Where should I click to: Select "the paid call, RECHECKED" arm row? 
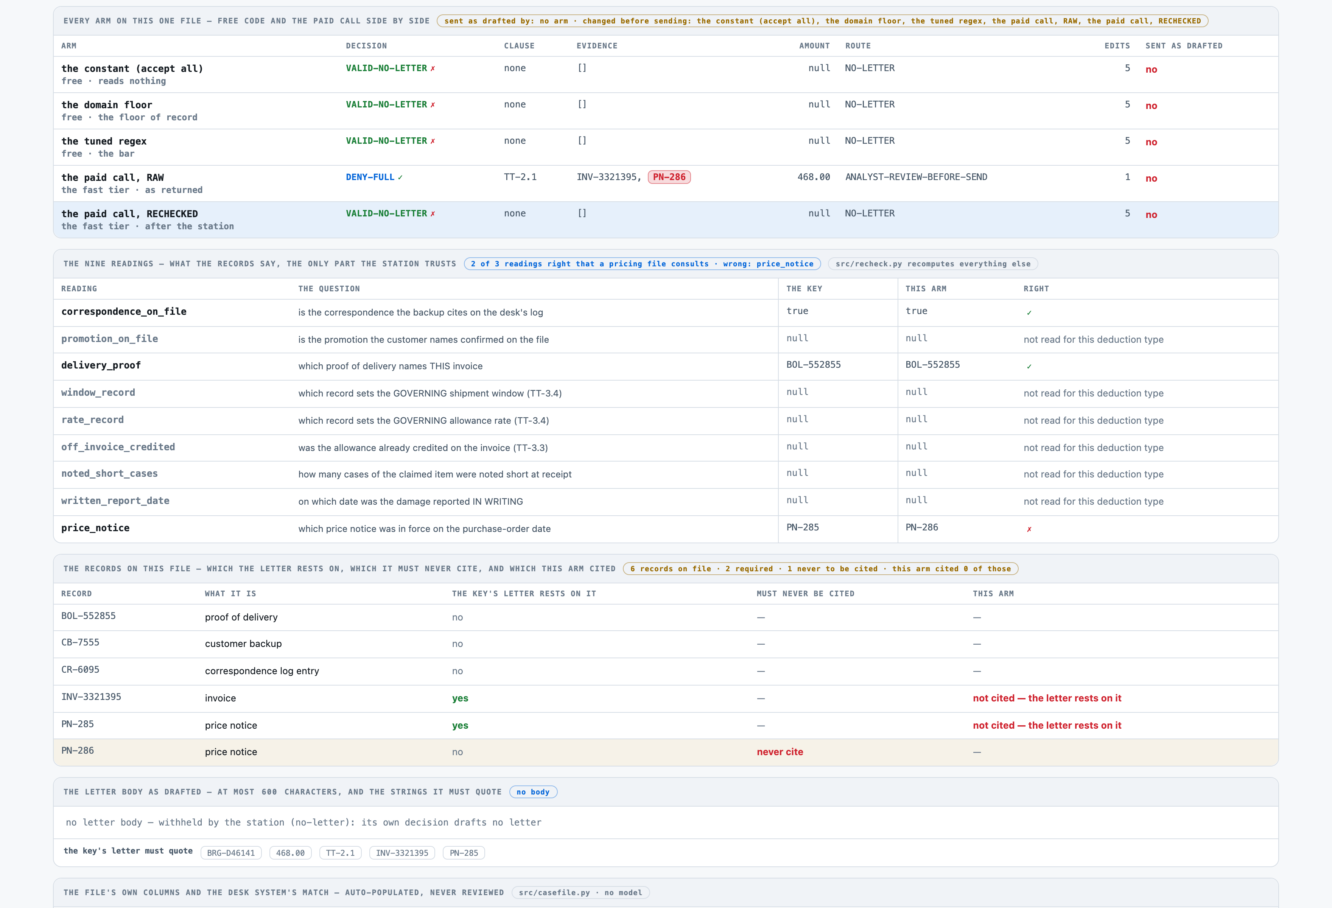[665, 220]
